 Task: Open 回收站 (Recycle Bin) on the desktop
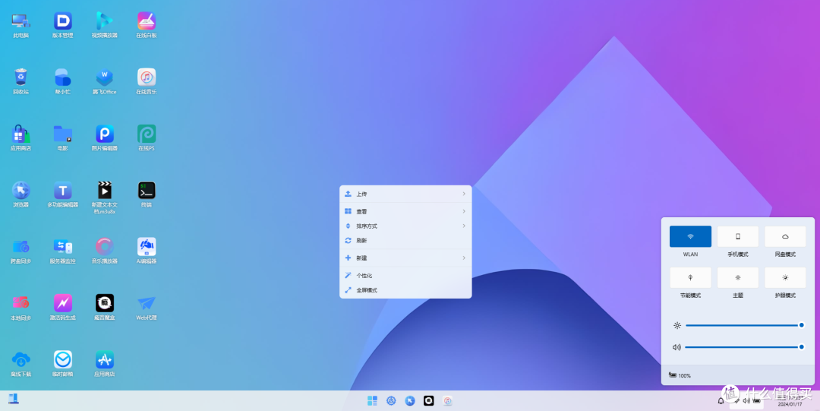pos(20,77)
